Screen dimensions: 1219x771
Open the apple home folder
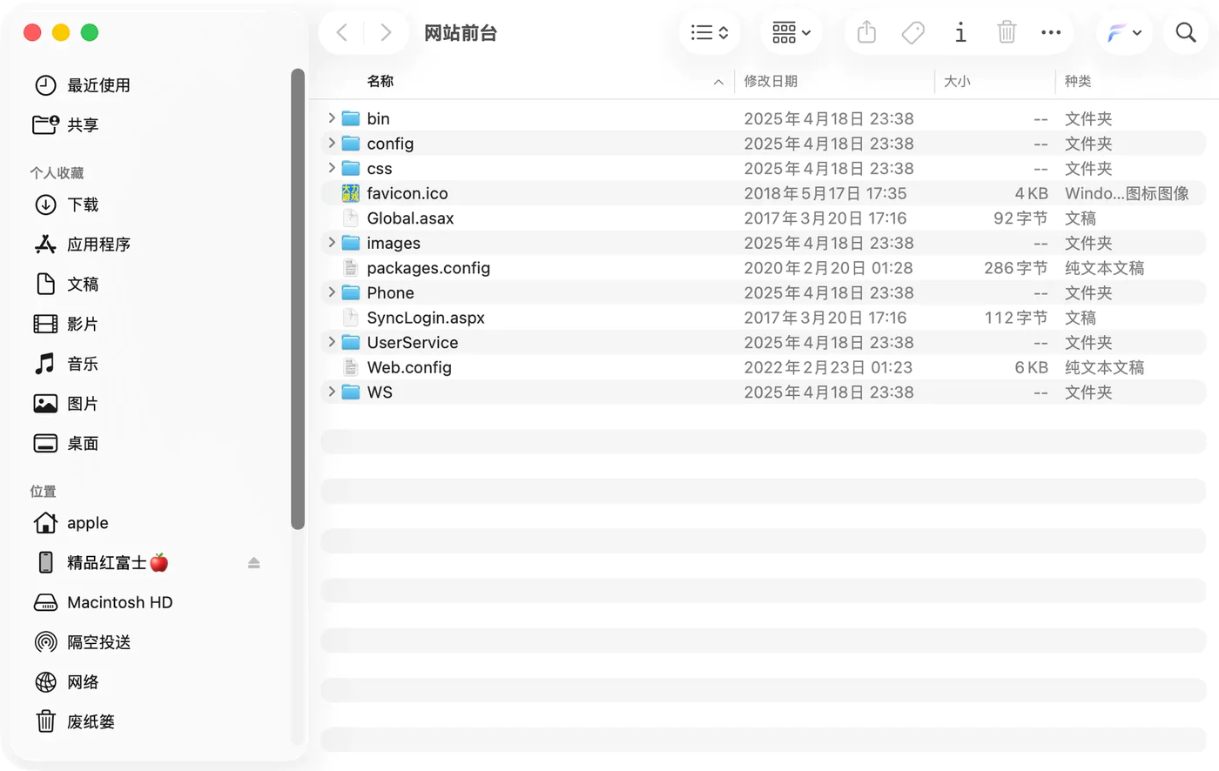(x=71, y=523)
